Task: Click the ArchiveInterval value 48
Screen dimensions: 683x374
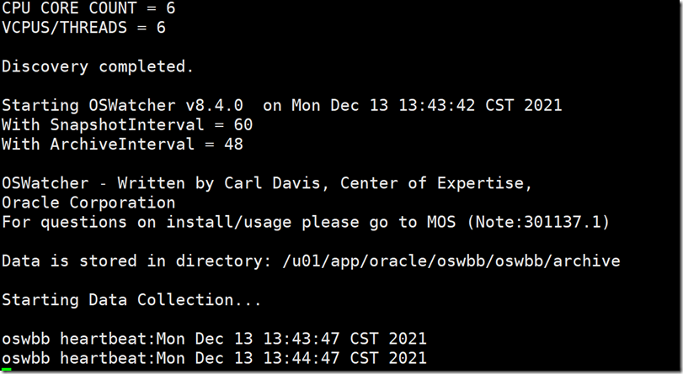Action: [233, 144]
